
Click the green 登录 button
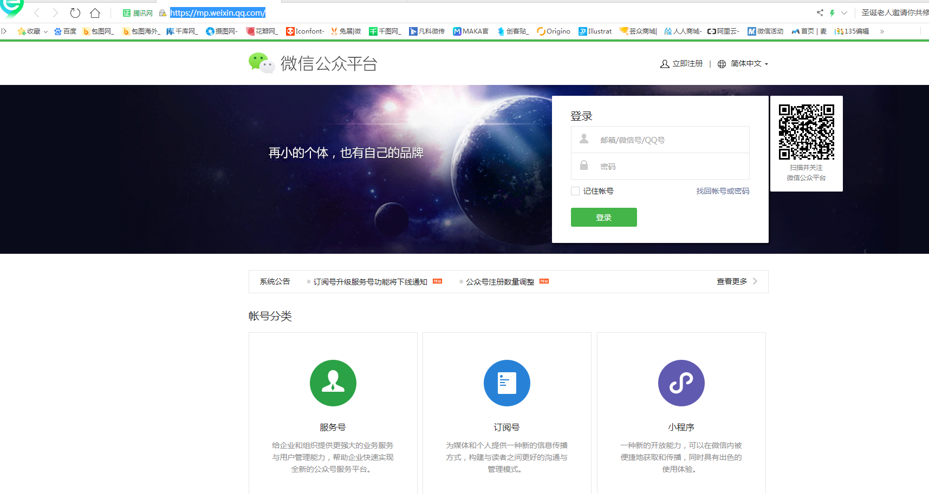pos(604,217)
